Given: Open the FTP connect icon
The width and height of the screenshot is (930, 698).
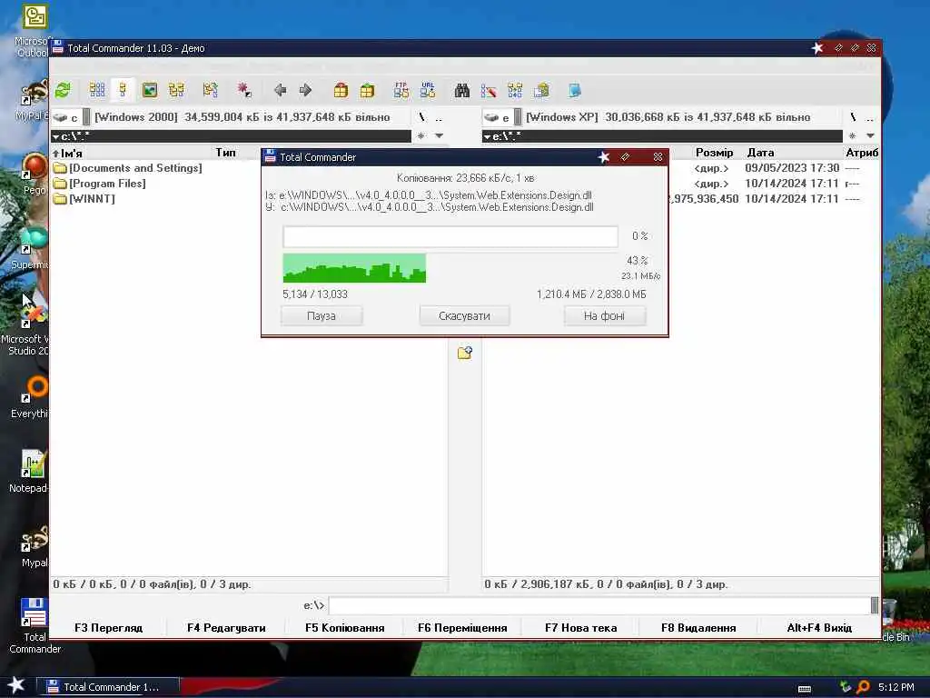Looking at the screenshot, I should click(x=401, y=90).
